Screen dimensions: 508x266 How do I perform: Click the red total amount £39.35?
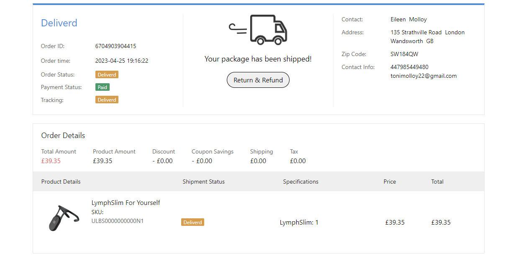pos(51,161)
